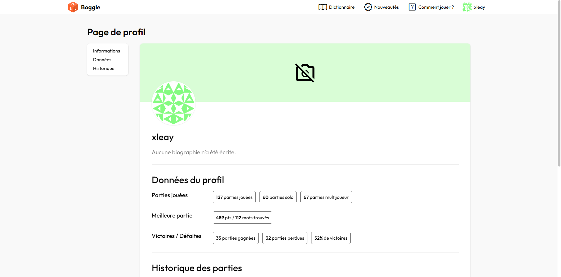
Task: Click the vertical page scrollbar
Action: 559,87
